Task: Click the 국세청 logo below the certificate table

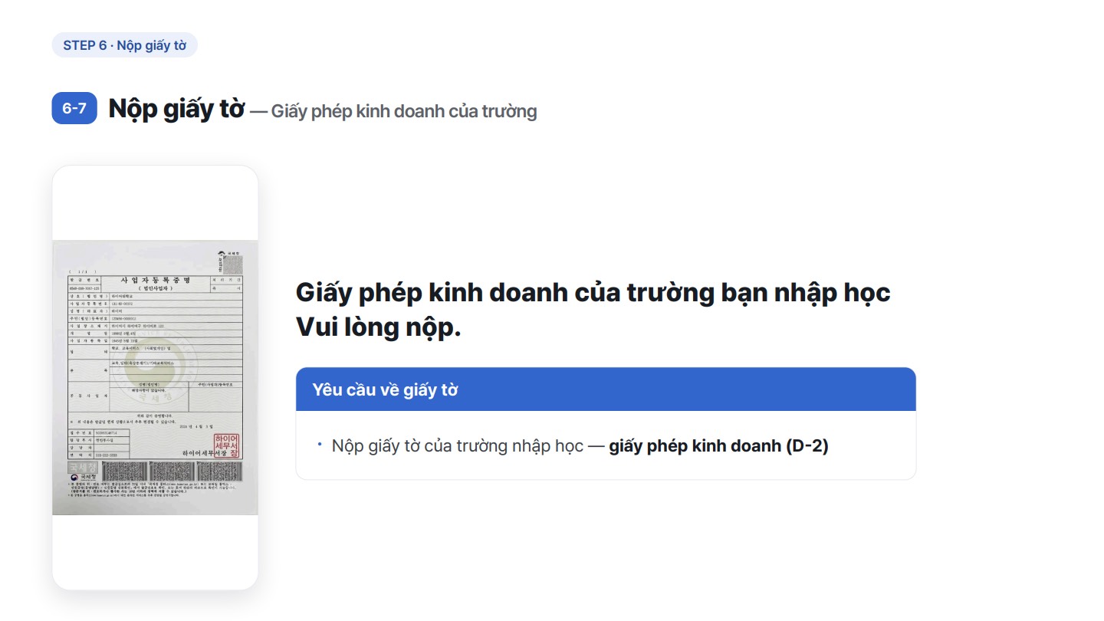Action: click(x=84, y=477)
